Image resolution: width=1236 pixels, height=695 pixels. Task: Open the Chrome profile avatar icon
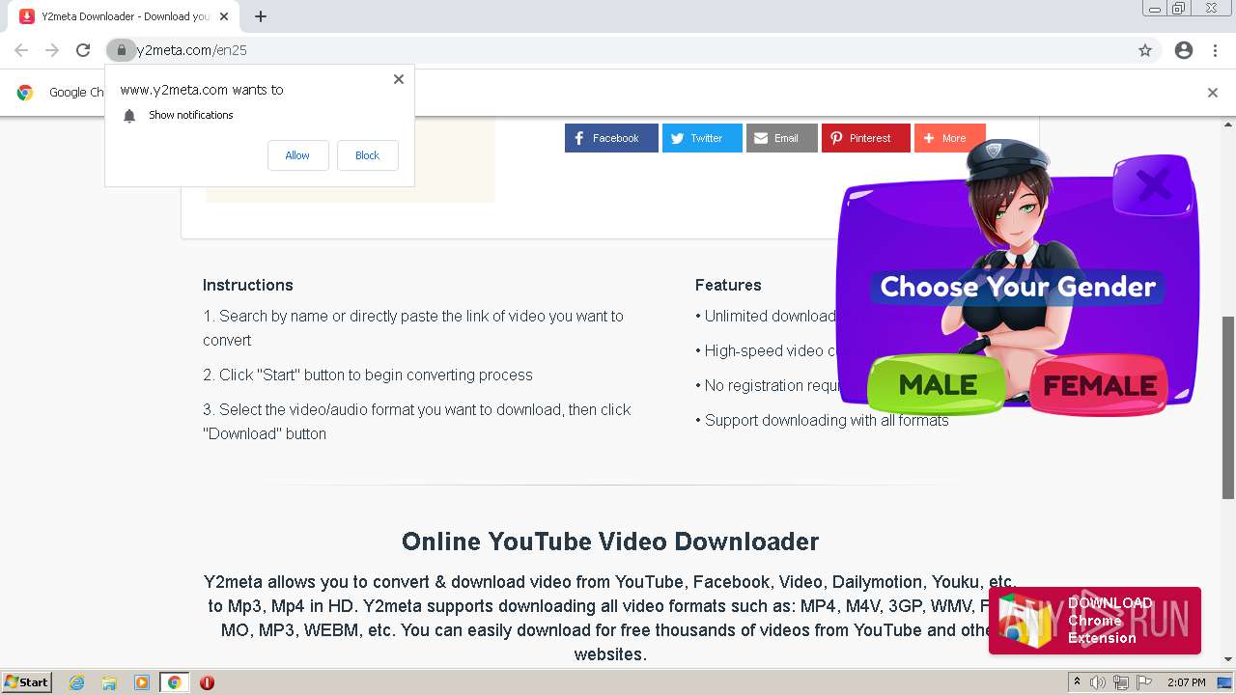[x=1184, y=50]
